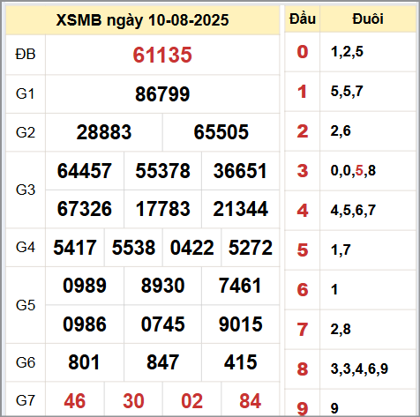The height and width of the screenshot is (417, 420).
Task: Click the G6 row label
Action: (x=26, y=362)
